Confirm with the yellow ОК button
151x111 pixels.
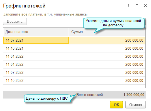(x=116, y=105)
